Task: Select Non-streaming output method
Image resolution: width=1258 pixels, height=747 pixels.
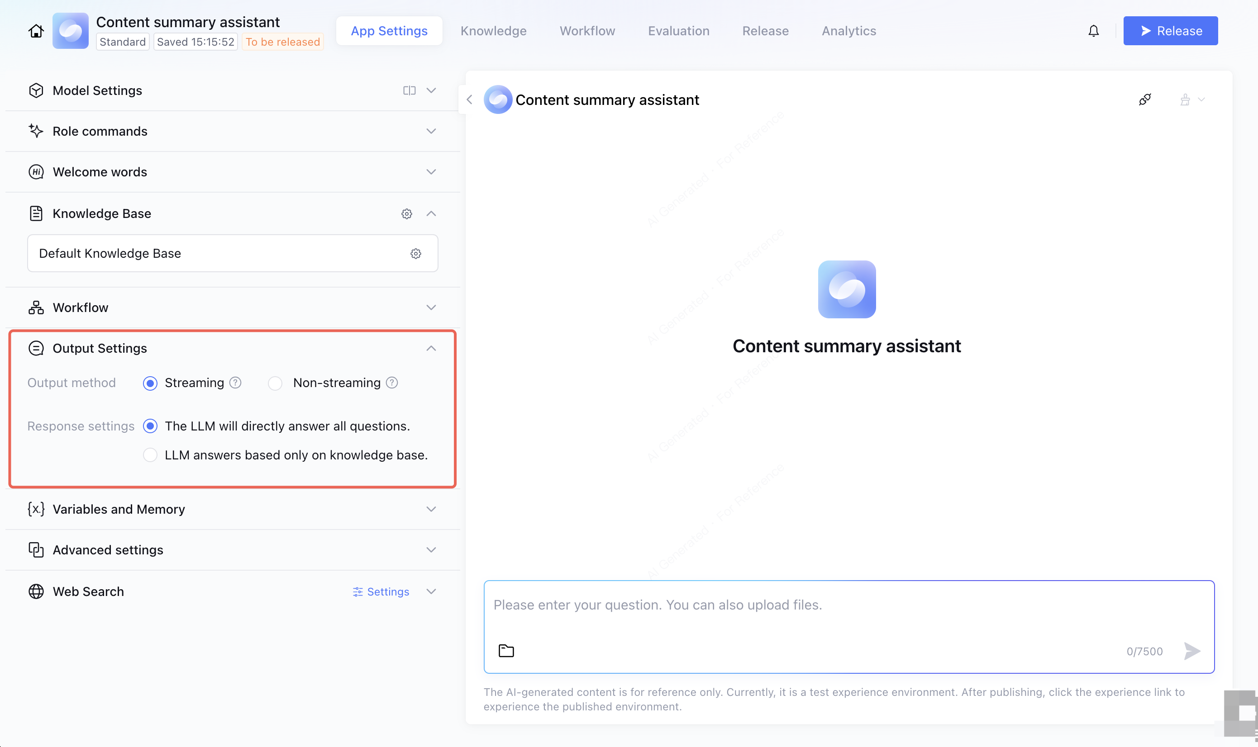Action: tap(275, 383)
